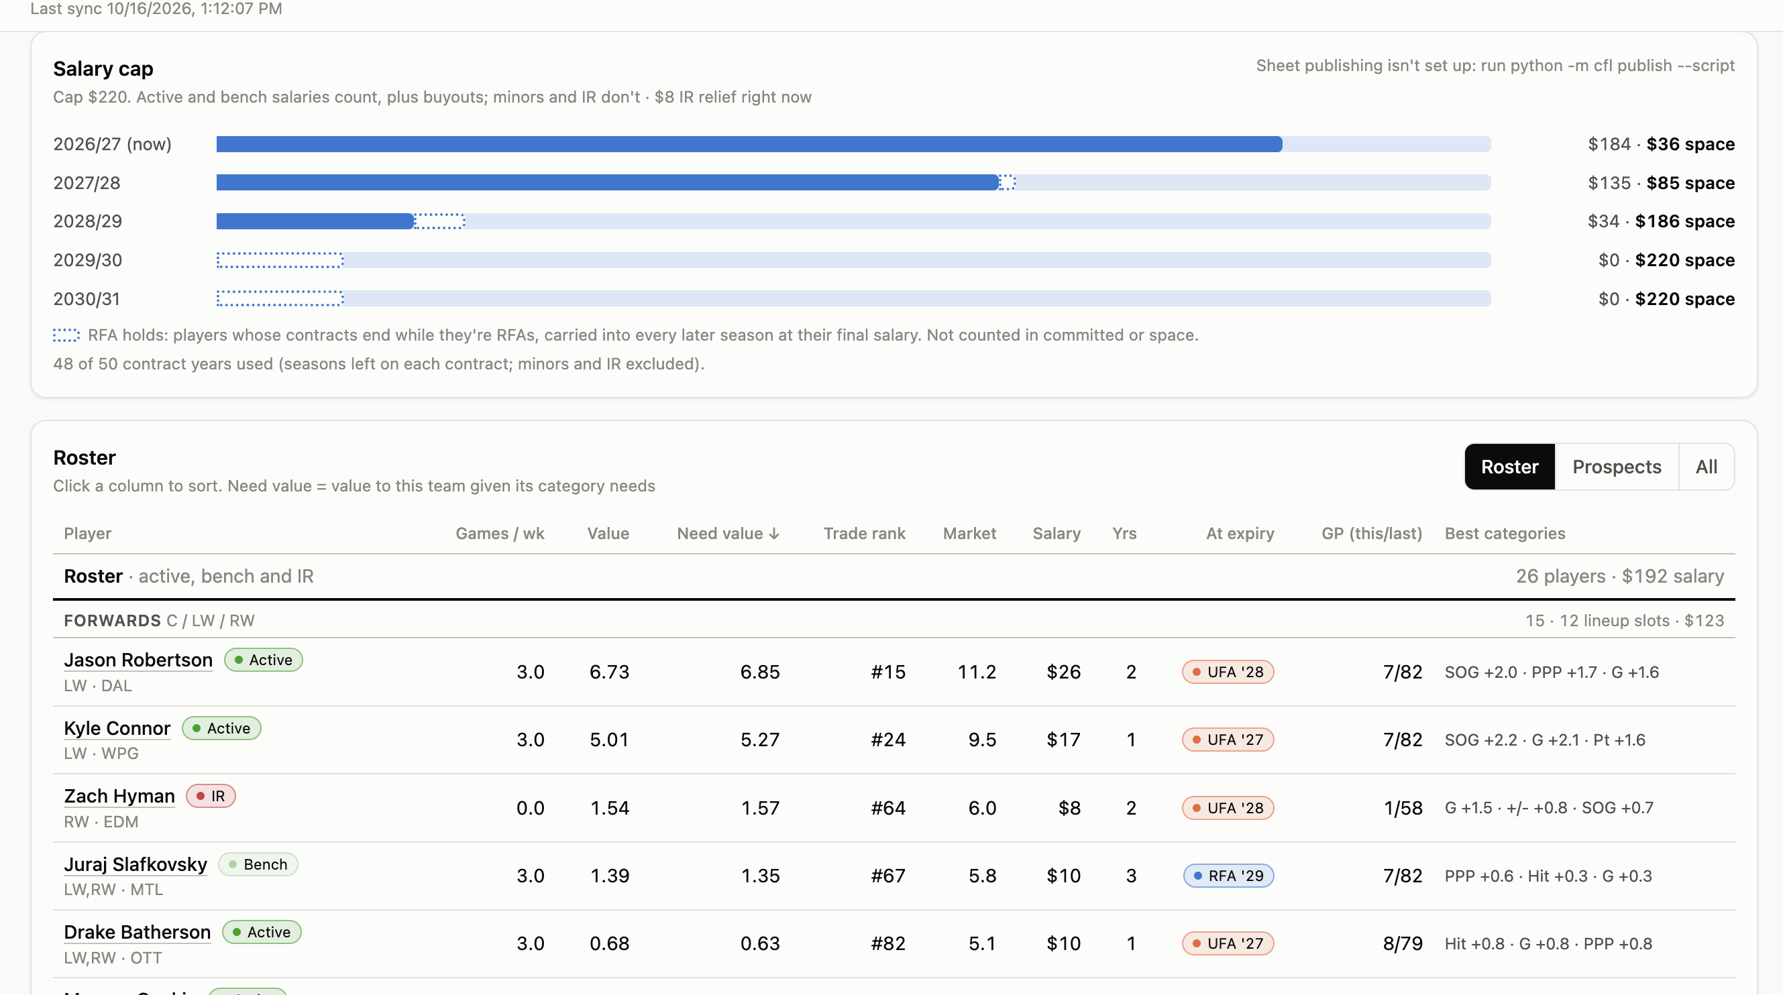Click Drake Batherson's Active status badge

tap(262, 933)
